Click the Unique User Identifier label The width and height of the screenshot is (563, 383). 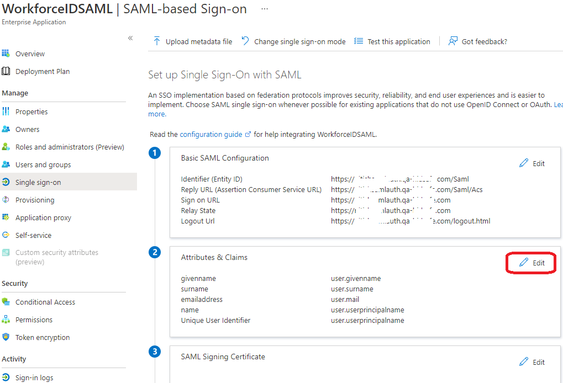[x=215, y=320]
